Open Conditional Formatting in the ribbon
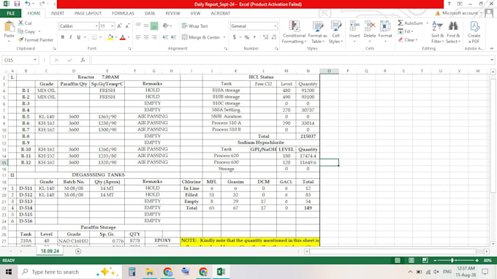Screen dimensions: 497x279 pos(294,32)
